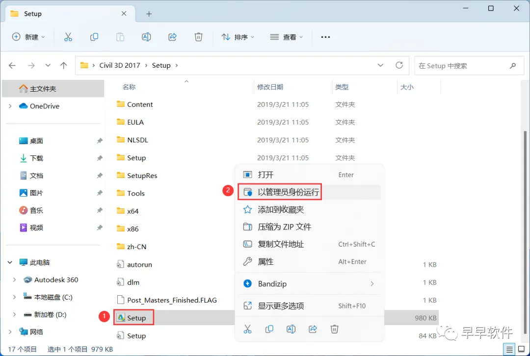Expand the Autodesk 360 node
530x356 pixels.
pos(14,280)
